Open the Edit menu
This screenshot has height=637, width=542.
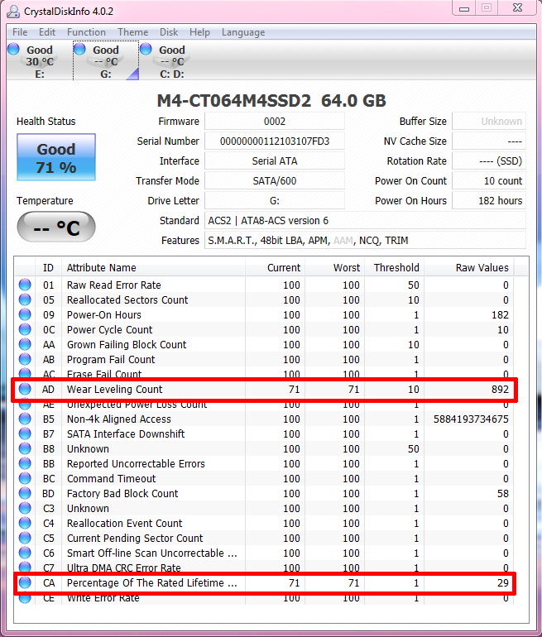point(47,32)
